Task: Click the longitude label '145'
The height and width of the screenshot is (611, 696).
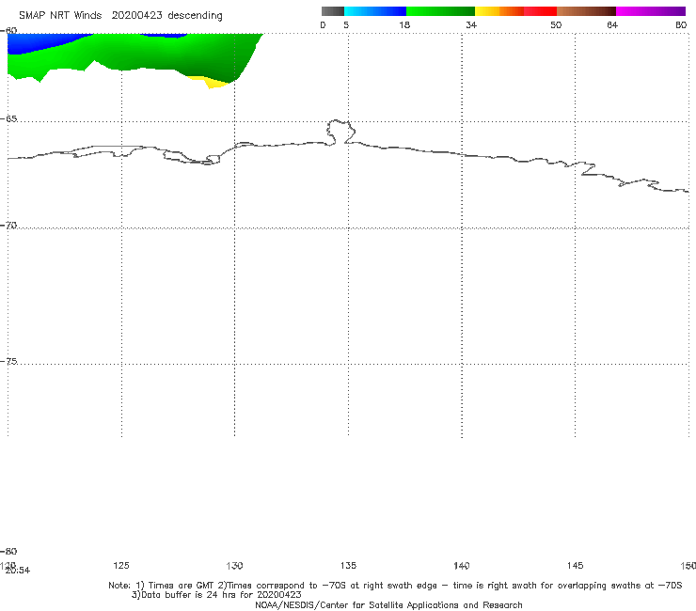Action: point(576,565)
